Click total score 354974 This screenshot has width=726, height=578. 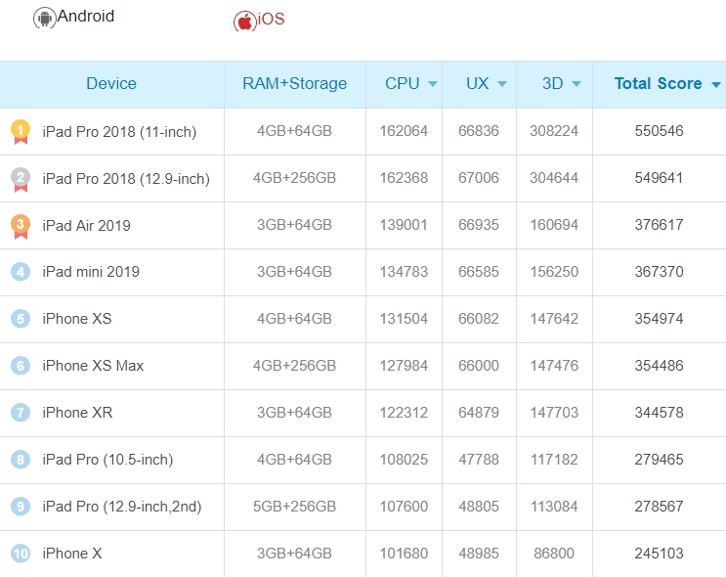[659, 319]
